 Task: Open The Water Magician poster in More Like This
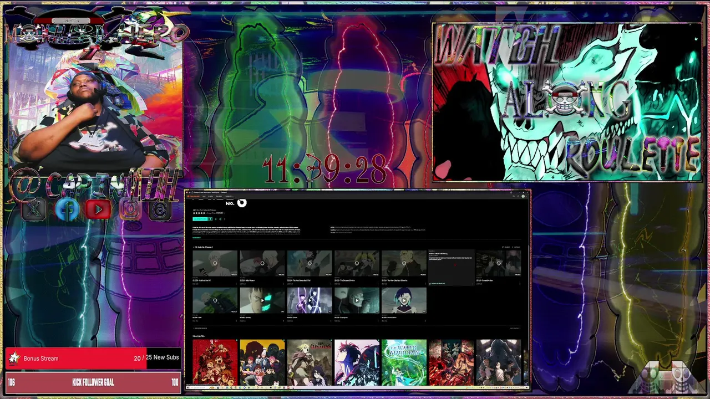[x=404, y=362]
